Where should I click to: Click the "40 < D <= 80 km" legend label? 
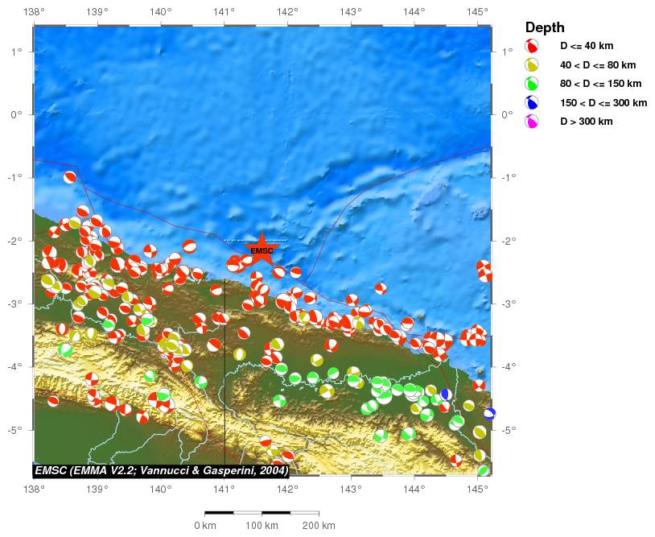597,64
